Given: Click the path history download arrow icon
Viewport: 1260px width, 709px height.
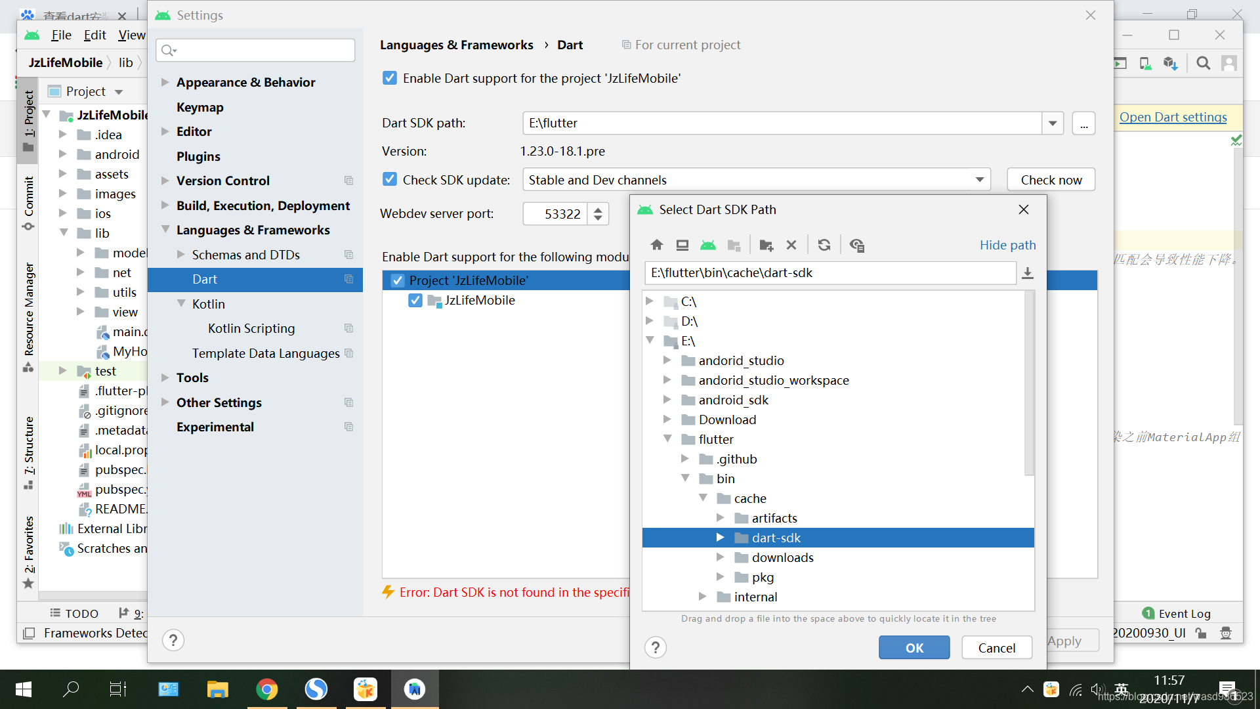Looking at the screenshot, I should 1028,273.
